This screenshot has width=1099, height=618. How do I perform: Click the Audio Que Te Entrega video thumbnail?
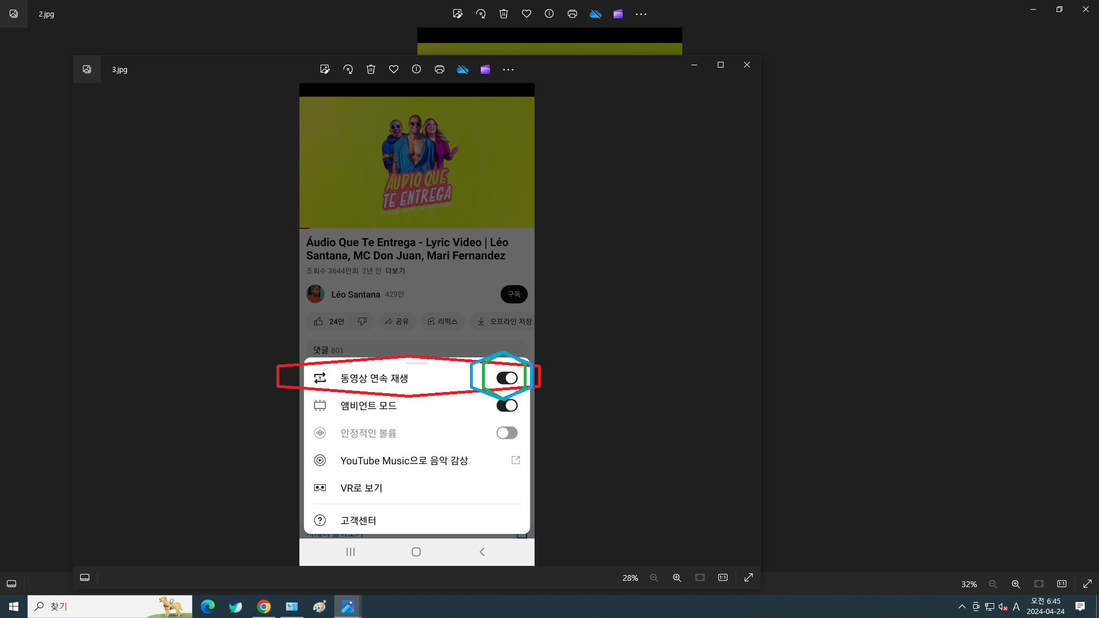coord(417,163)
